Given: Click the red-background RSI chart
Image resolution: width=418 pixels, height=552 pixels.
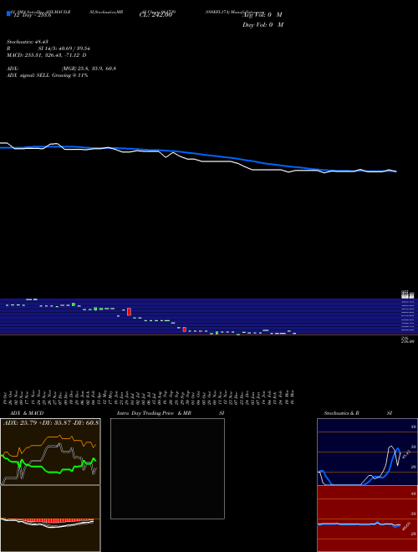Looking at the screenshot, I should pyautogui.click(x=367, y=519).
